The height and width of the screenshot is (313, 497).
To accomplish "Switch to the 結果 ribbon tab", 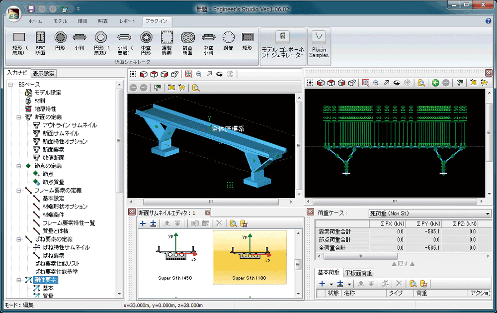I will pos(83,21).
